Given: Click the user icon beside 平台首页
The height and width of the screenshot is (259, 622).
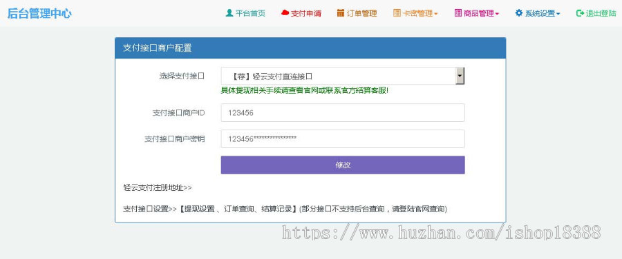Looking at the screenshot, I should pyautogui.click(x=229, y=13).
